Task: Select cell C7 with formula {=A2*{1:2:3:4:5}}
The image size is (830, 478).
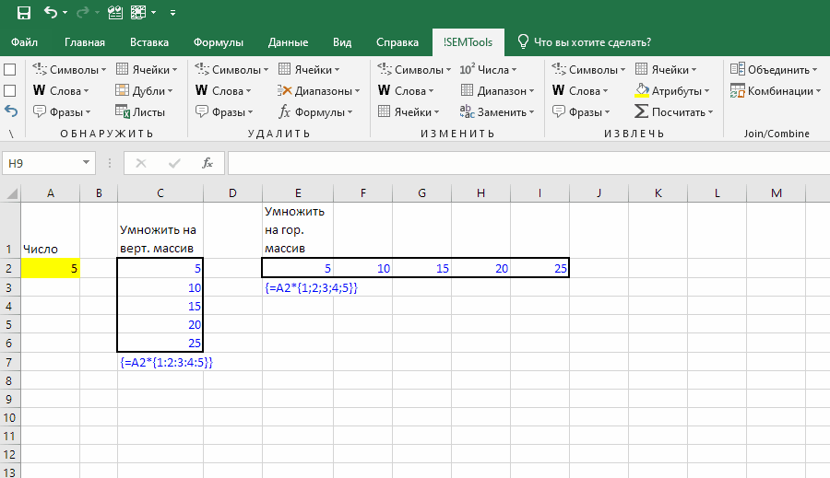Action: tap(160, 362)
